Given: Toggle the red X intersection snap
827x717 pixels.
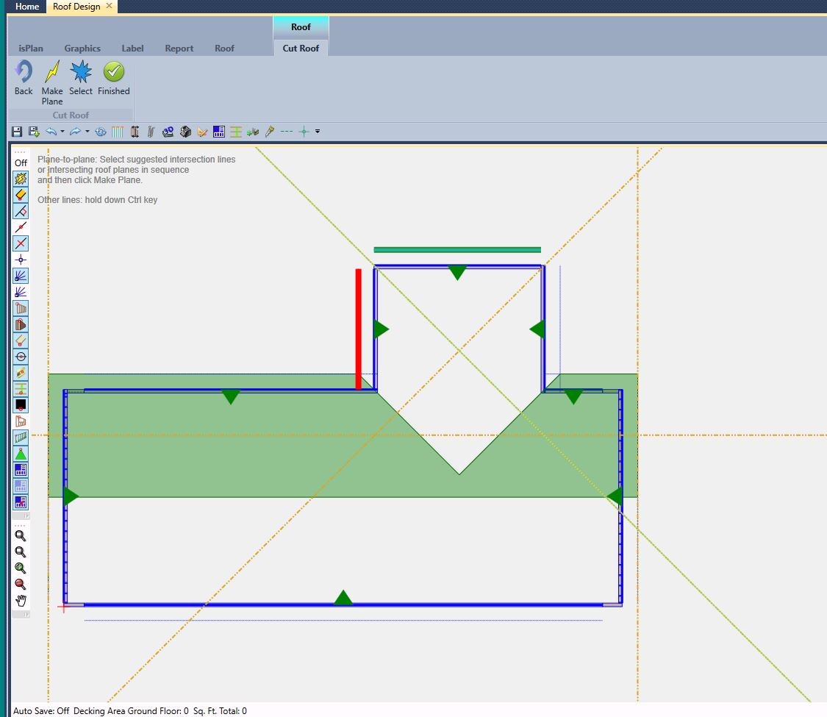Looking at the screenshot, I should click(x=21, y=243).
